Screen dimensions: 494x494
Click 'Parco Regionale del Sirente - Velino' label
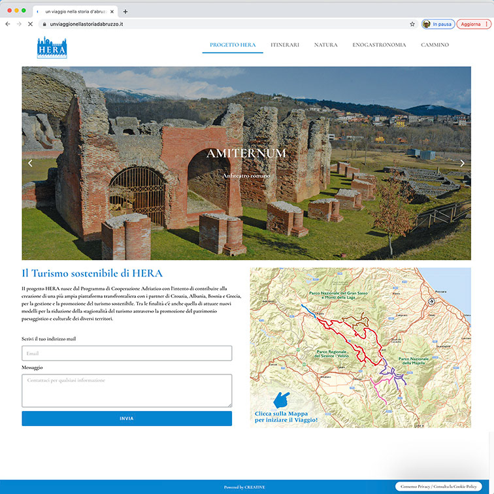332,354
